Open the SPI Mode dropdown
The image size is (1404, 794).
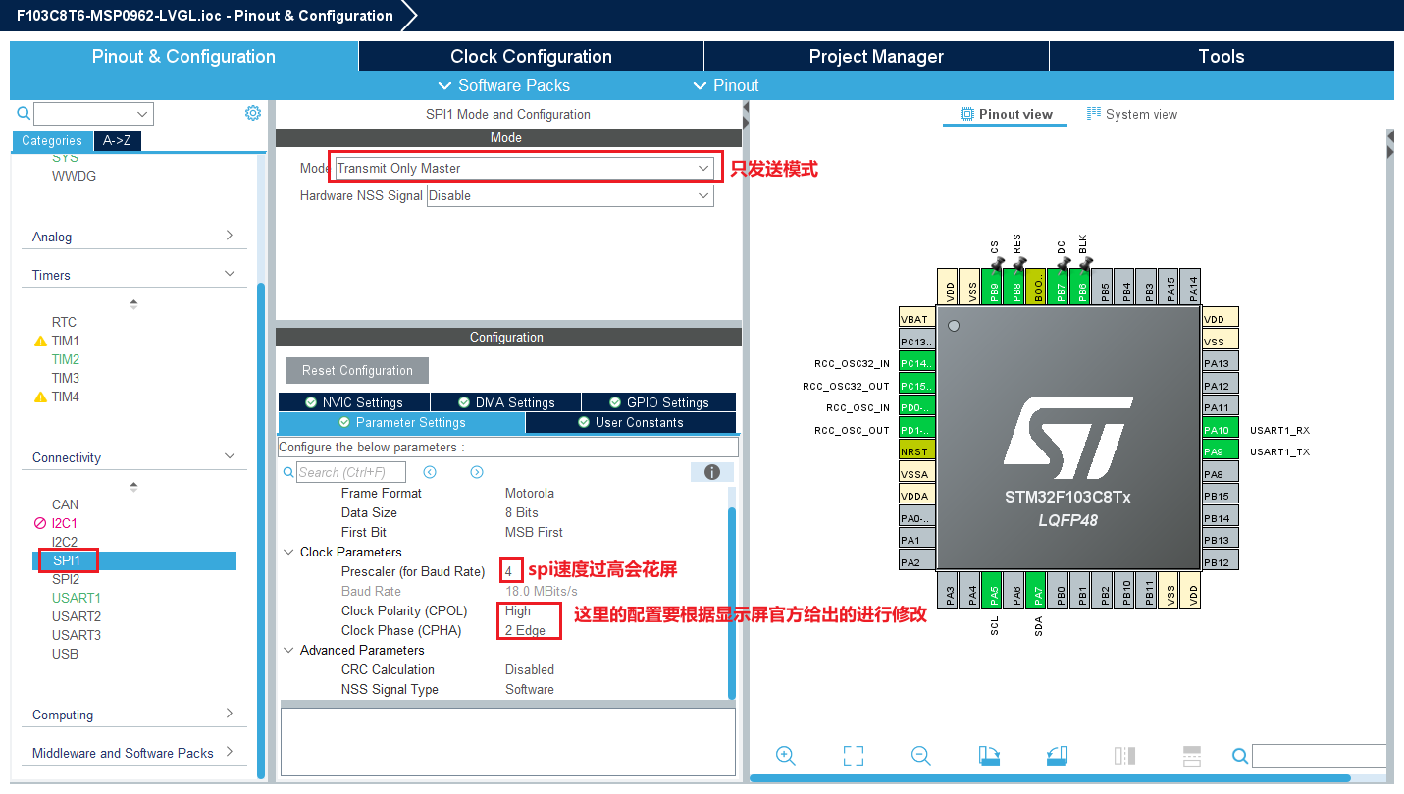coord(524,168)
